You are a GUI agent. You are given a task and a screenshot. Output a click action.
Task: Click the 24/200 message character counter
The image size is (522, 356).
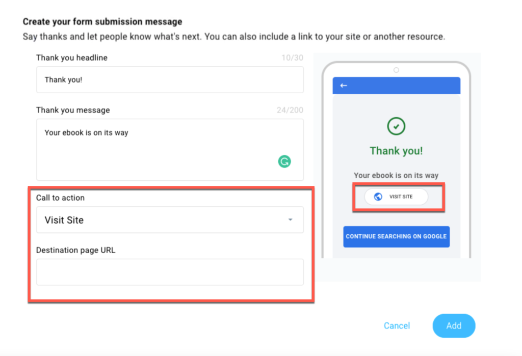290,110
